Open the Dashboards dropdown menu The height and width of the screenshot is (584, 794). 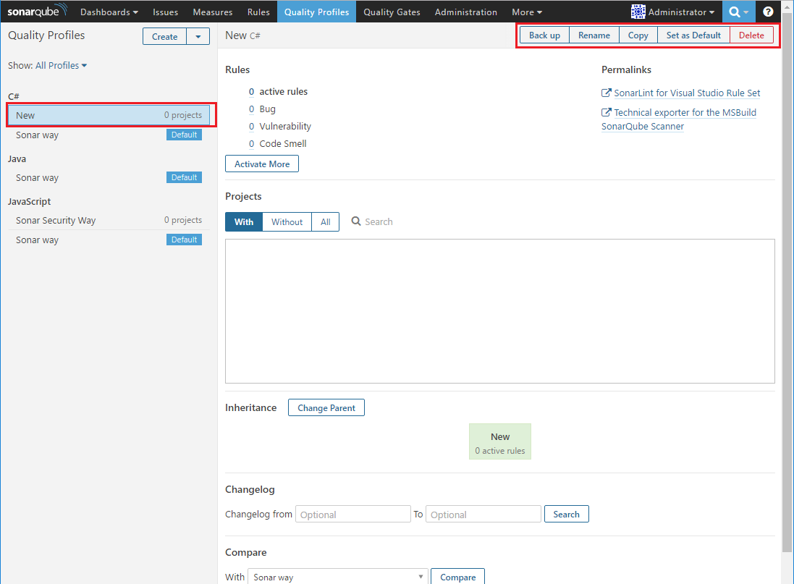tap(109, 12)
